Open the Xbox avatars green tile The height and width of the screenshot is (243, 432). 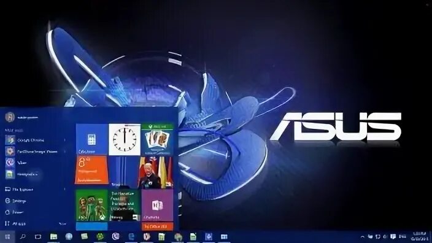tap(92, 205)
